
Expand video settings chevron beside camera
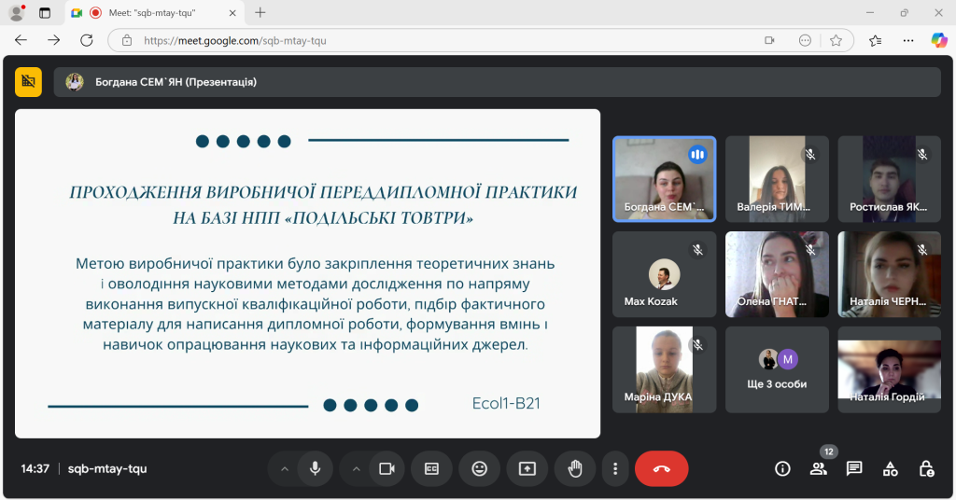tap(356, 468)
